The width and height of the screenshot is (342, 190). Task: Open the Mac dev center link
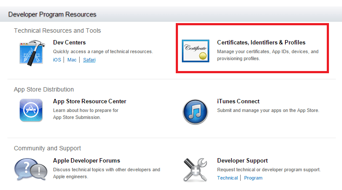coord(72,60)
